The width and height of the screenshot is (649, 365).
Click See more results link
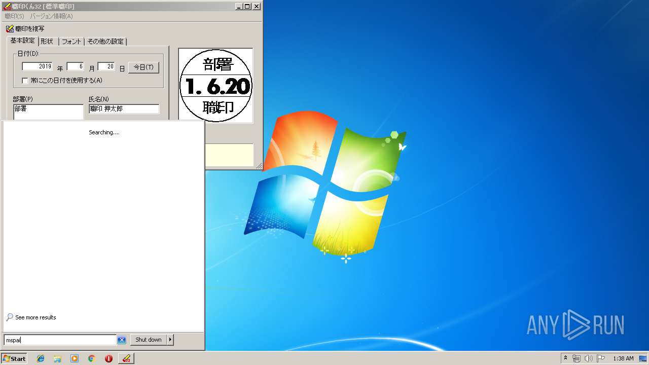coord(35,317)
